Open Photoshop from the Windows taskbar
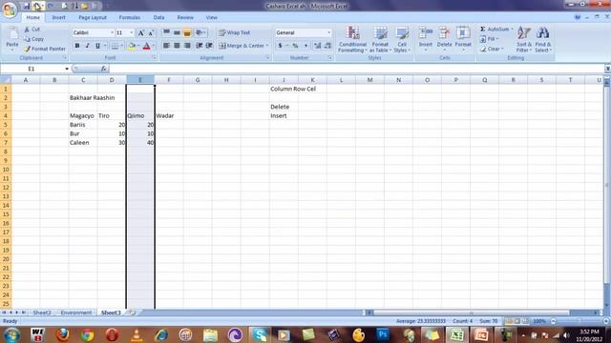 click(x=383, y=334)
